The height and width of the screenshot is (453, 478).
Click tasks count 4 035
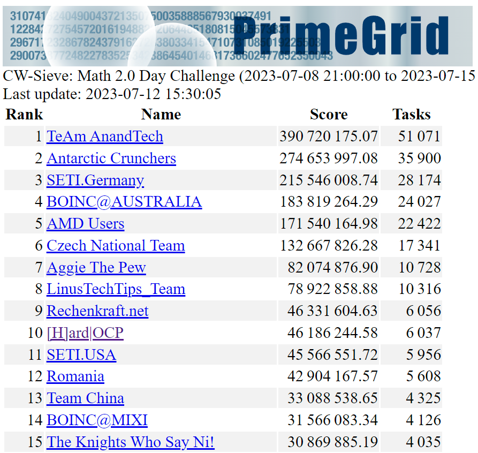point(423,442)
